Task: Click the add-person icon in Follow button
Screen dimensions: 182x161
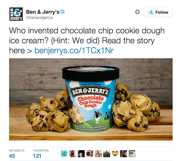Action: [151, 12]
